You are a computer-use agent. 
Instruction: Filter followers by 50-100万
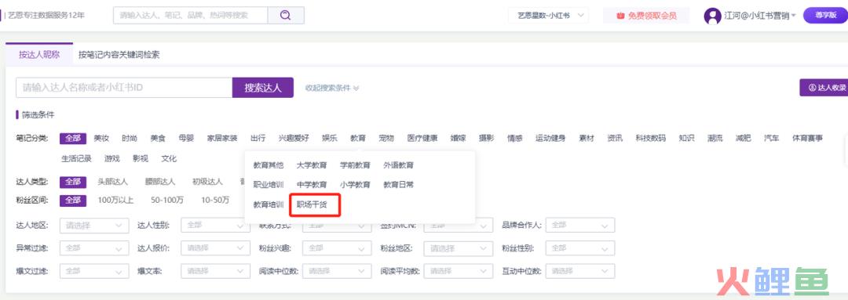point(167,201)
